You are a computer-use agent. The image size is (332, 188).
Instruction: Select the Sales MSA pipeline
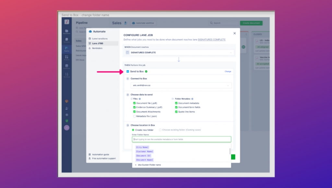click(x=81, y=46)
